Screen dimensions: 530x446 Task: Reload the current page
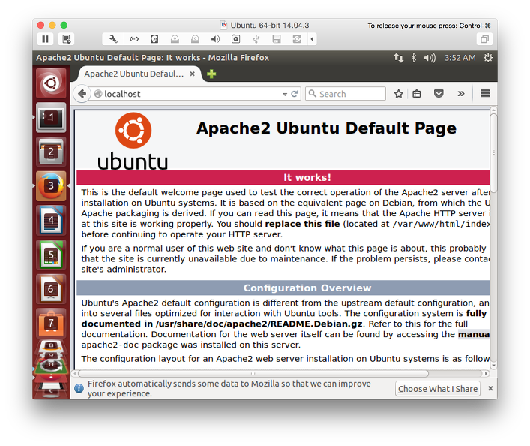point(295,94)
